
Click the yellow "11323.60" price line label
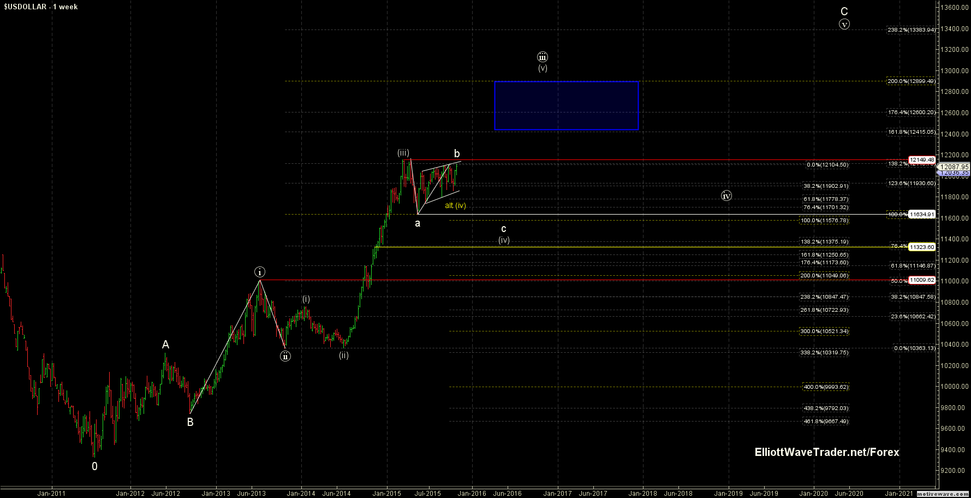click(922, 247)
